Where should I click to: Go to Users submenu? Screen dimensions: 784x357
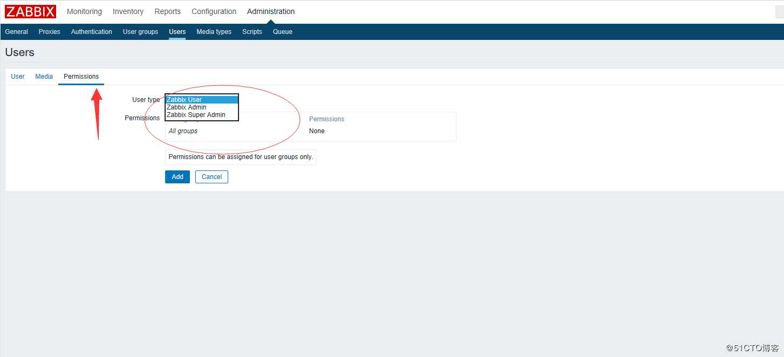click(x=177, y=32)
